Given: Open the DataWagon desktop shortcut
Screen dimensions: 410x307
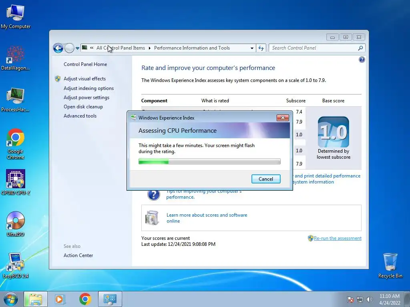Looking at the screenshot, I should click(16, 58).
